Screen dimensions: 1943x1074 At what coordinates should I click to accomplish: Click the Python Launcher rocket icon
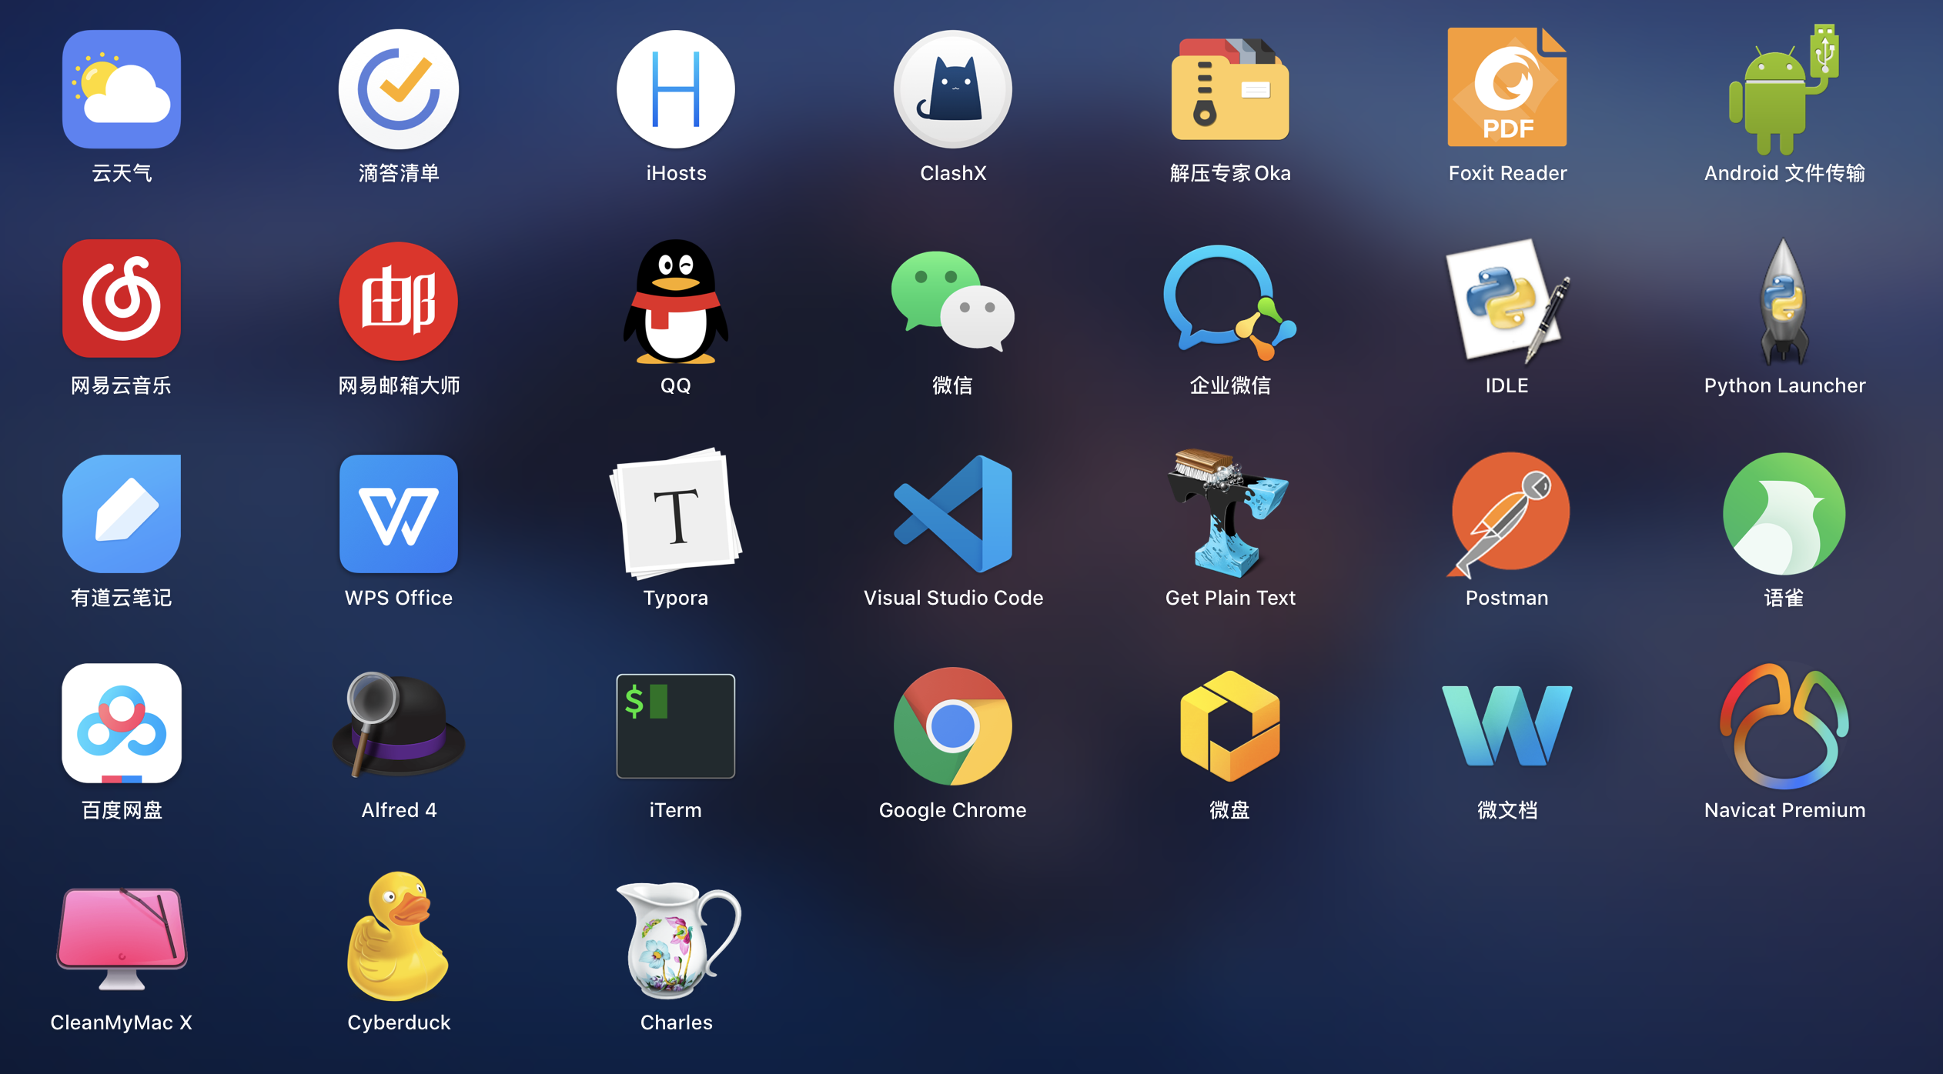(1784, 302)
